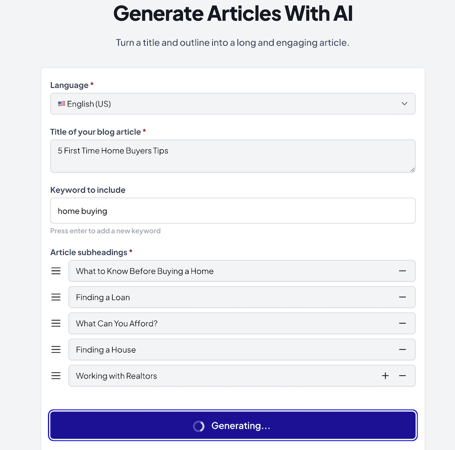Remove the What Can You Afford subheading

point(402,323)
